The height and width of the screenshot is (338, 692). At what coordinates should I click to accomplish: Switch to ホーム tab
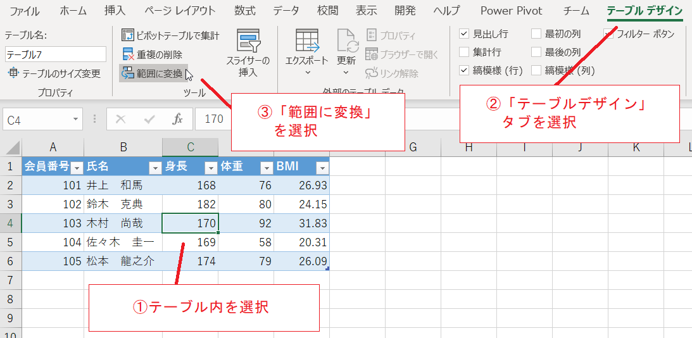[73, 11]
